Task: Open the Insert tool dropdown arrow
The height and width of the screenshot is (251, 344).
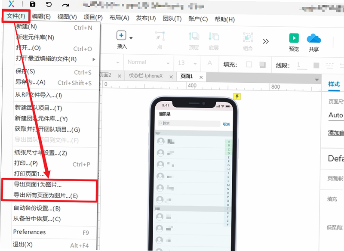Action: click(131, 38)
